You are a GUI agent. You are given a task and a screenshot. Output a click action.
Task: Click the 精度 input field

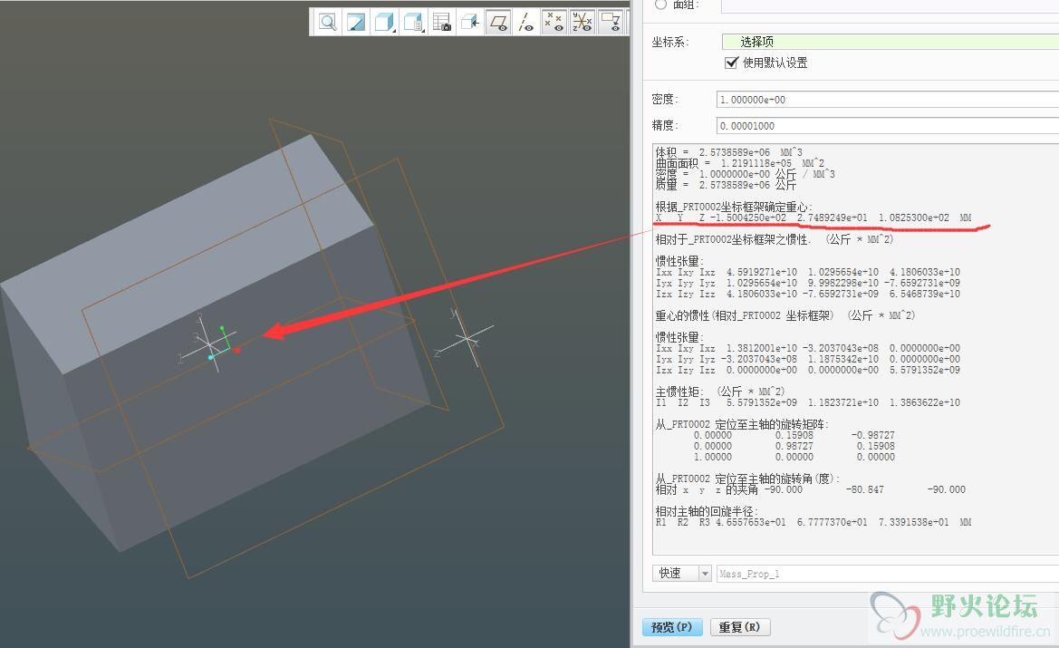pyautogui.click(x=888, y=126)
